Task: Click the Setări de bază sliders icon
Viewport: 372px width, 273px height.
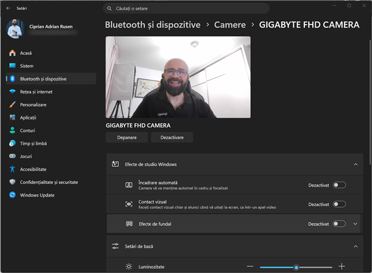Action: pos(115,246)
